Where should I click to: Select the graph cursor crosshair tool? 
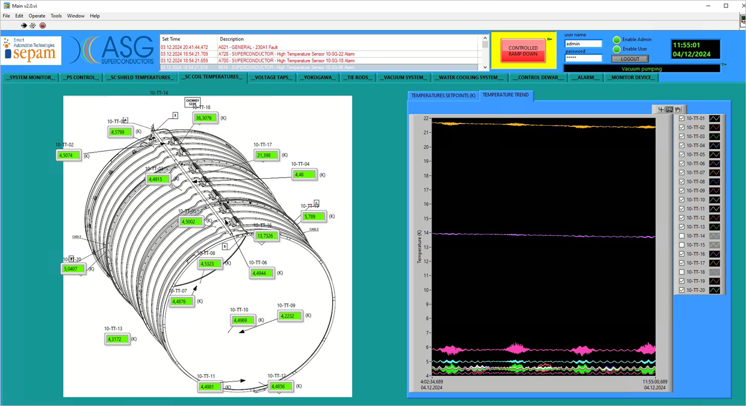661,109
